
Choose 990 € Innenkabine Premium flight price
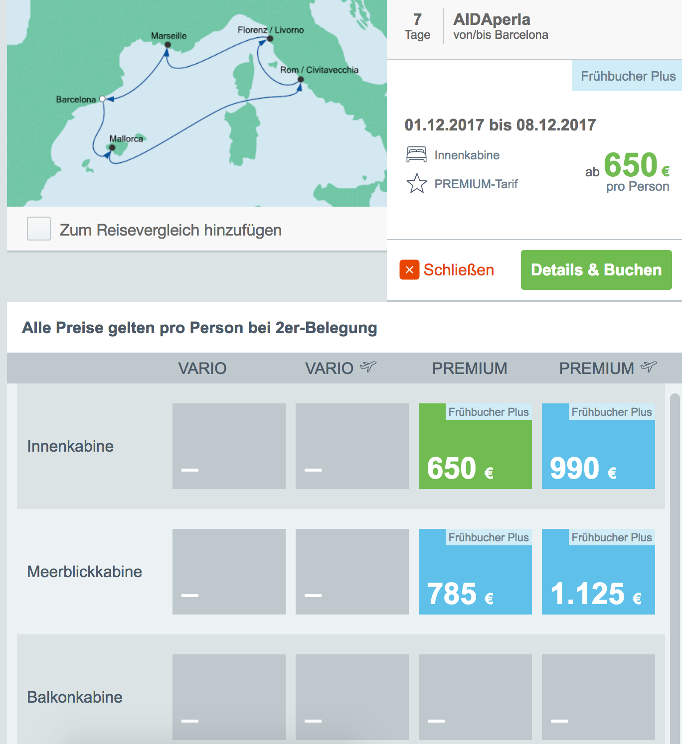[x=598, y=446]
